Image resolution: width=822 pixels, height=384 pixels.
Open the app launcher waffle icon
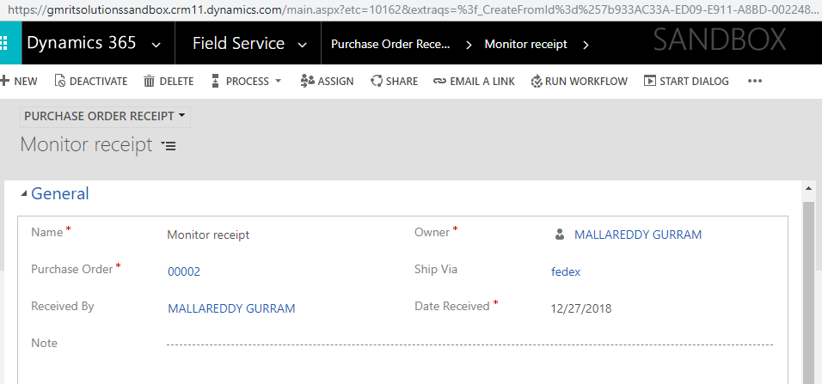click(5, 44)
